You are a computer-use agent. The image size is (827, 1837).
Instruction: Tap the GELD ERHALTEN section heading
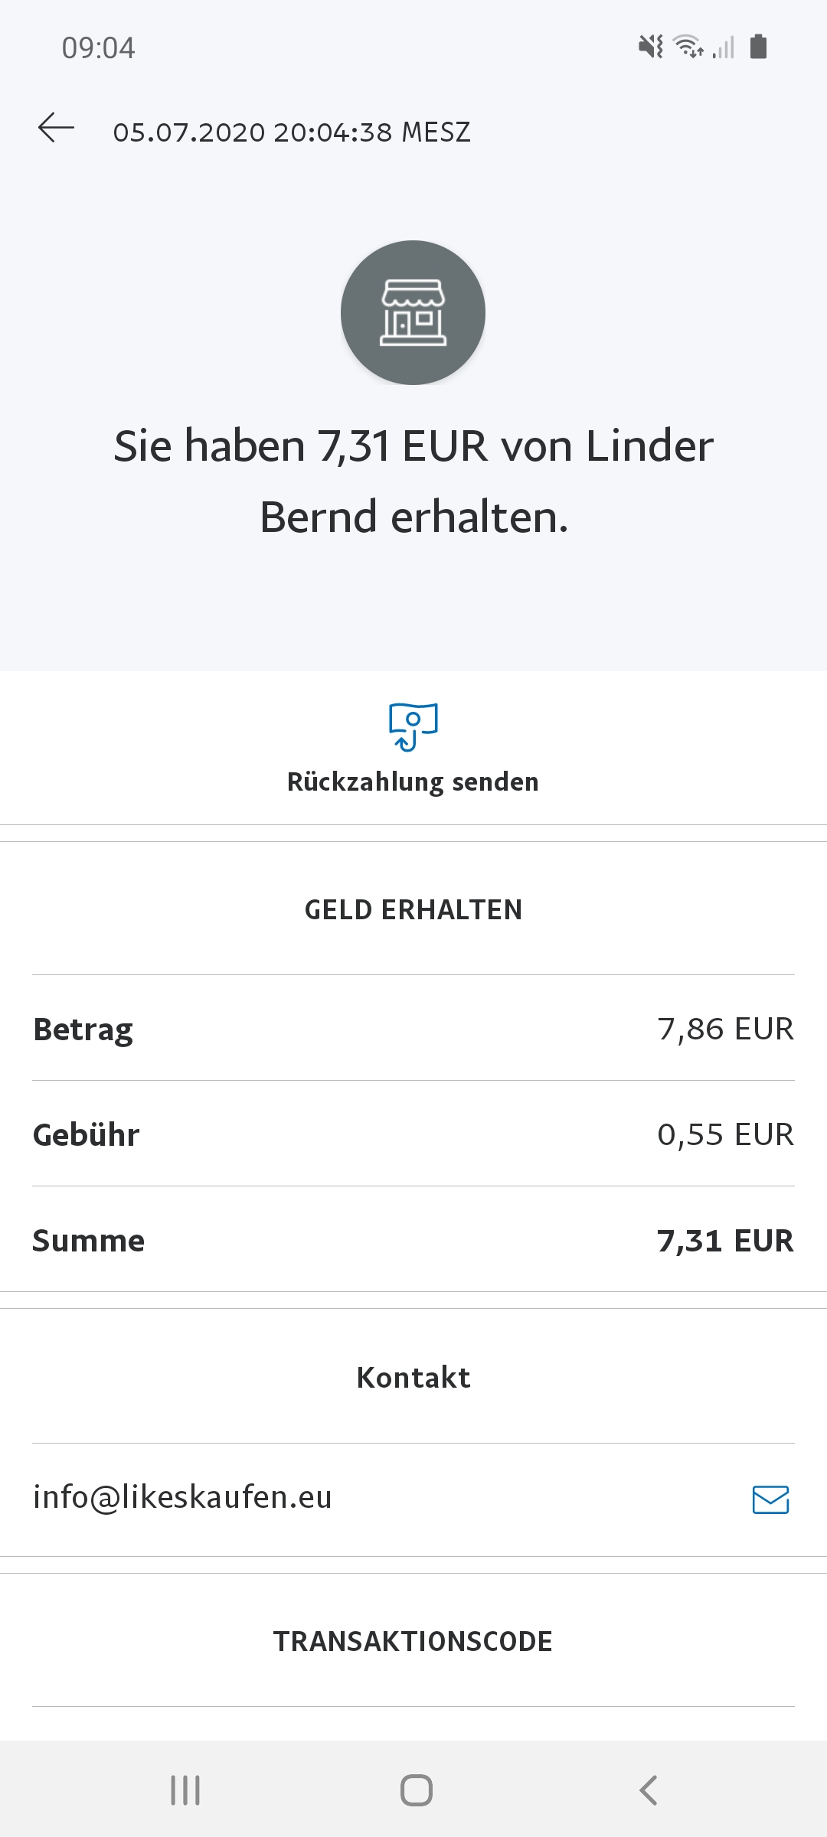coord(413,909)
